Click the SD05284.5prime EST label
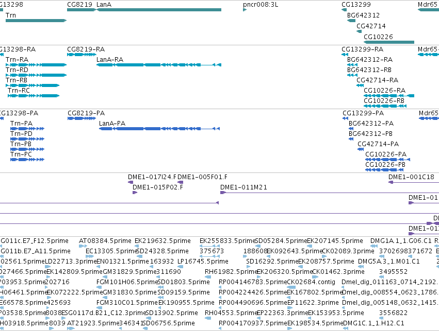The height and width of the screenshot is (331, 439). [x=281, y=241]
